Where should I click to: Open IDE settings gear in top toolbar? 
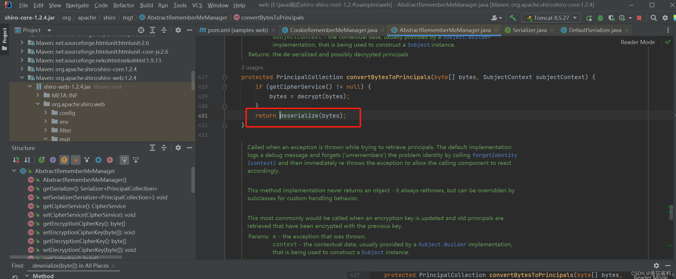665,18
